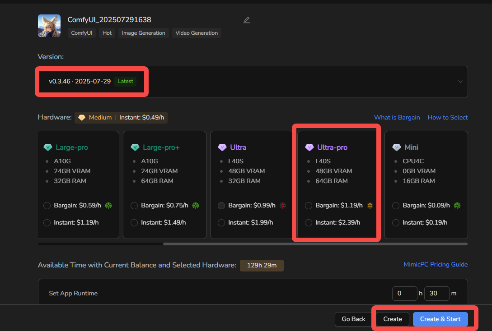The width and height of the screenshot is (492, 331).
Task: Click the Mini silver diamond icon
Action: pyautogui.click(x=397, y=147)
